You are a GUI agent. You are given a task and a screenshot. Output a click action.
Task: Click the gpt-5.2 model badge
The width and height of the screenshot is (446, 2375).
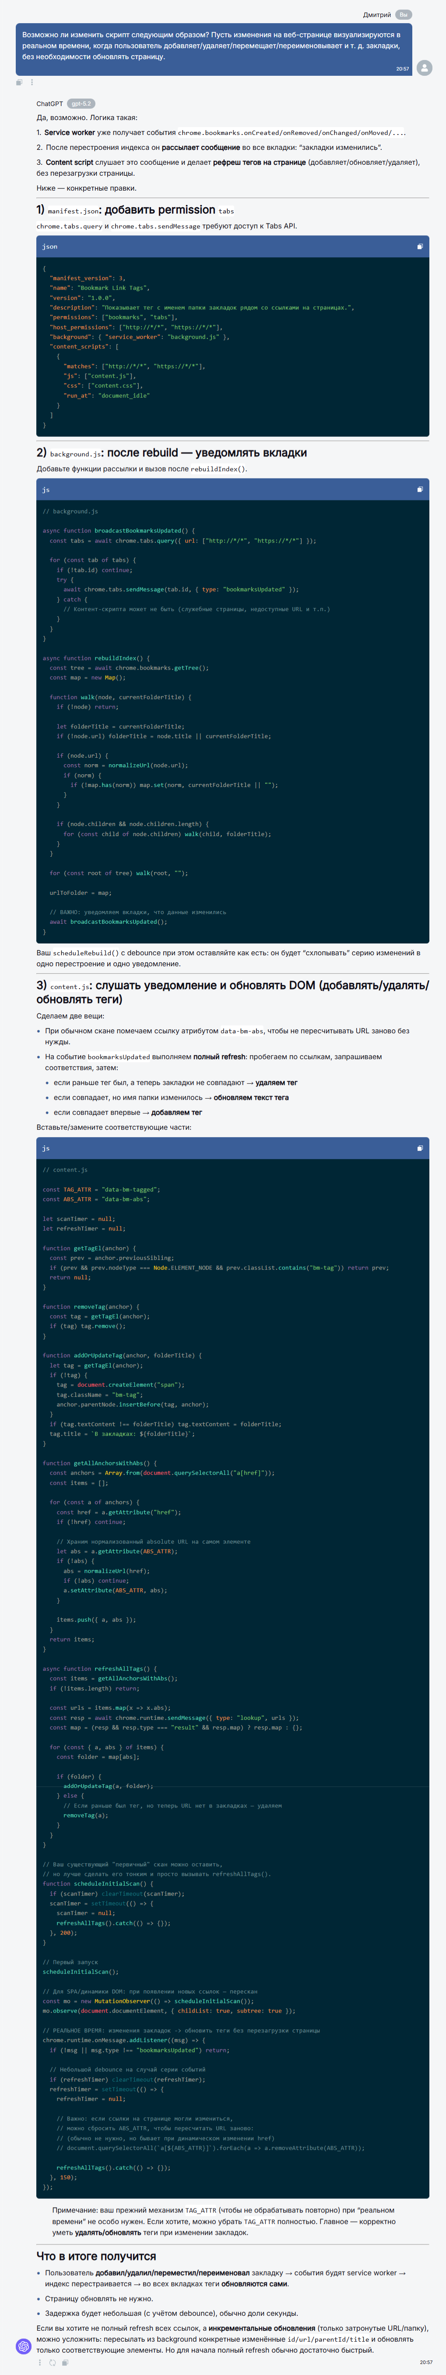(x=81, y=104)
